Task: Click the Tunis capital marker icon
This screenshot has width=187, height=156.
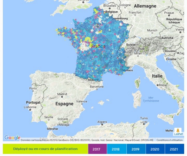Action: [144, 122]
